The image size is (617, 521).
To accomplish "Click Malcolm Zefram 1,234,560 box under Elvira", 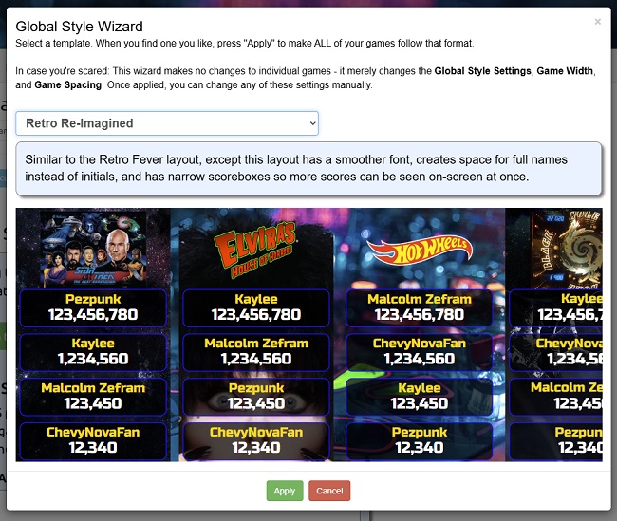I will (256, 352).
